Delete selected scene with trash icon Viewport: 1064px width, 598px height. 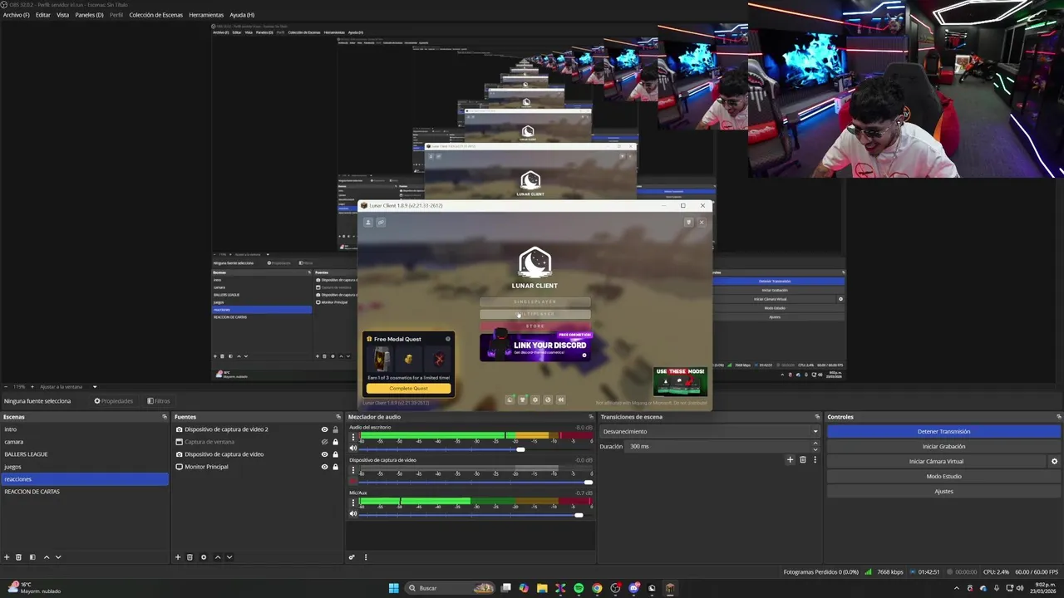coord(19,557)
